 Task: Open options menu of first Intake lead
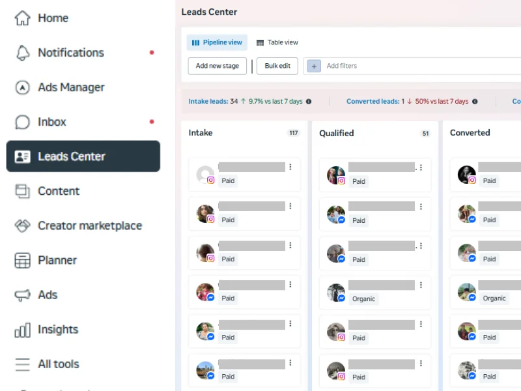click(290, 167)
